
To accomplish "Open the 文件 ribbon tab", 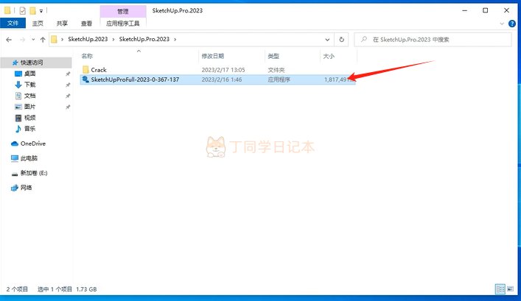I will [x=13, y=24].
